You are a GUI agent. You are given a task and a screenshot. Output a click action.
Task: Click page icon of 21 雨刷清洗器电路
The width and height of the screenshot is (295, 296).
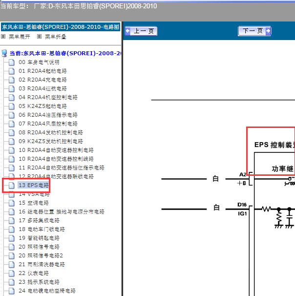click(12, 264)
